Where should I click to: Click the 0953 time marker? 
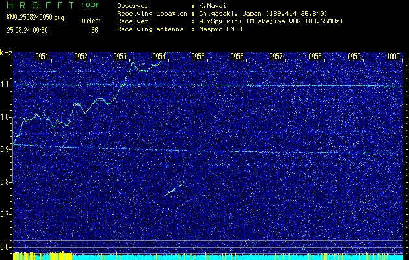coord(120,57)
